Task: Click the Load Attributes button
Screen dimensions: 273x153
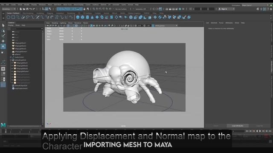Action: pos(238,126)
